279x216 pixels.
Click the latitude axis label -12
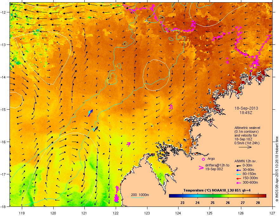click(3, 12)
